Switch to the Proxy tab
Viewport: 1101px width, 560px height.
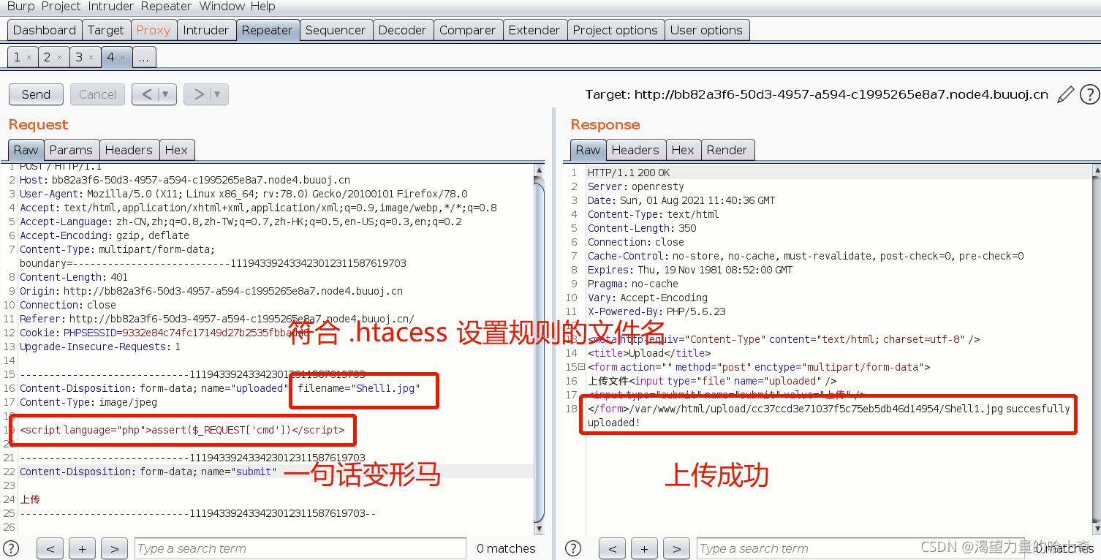click(154, 30)
